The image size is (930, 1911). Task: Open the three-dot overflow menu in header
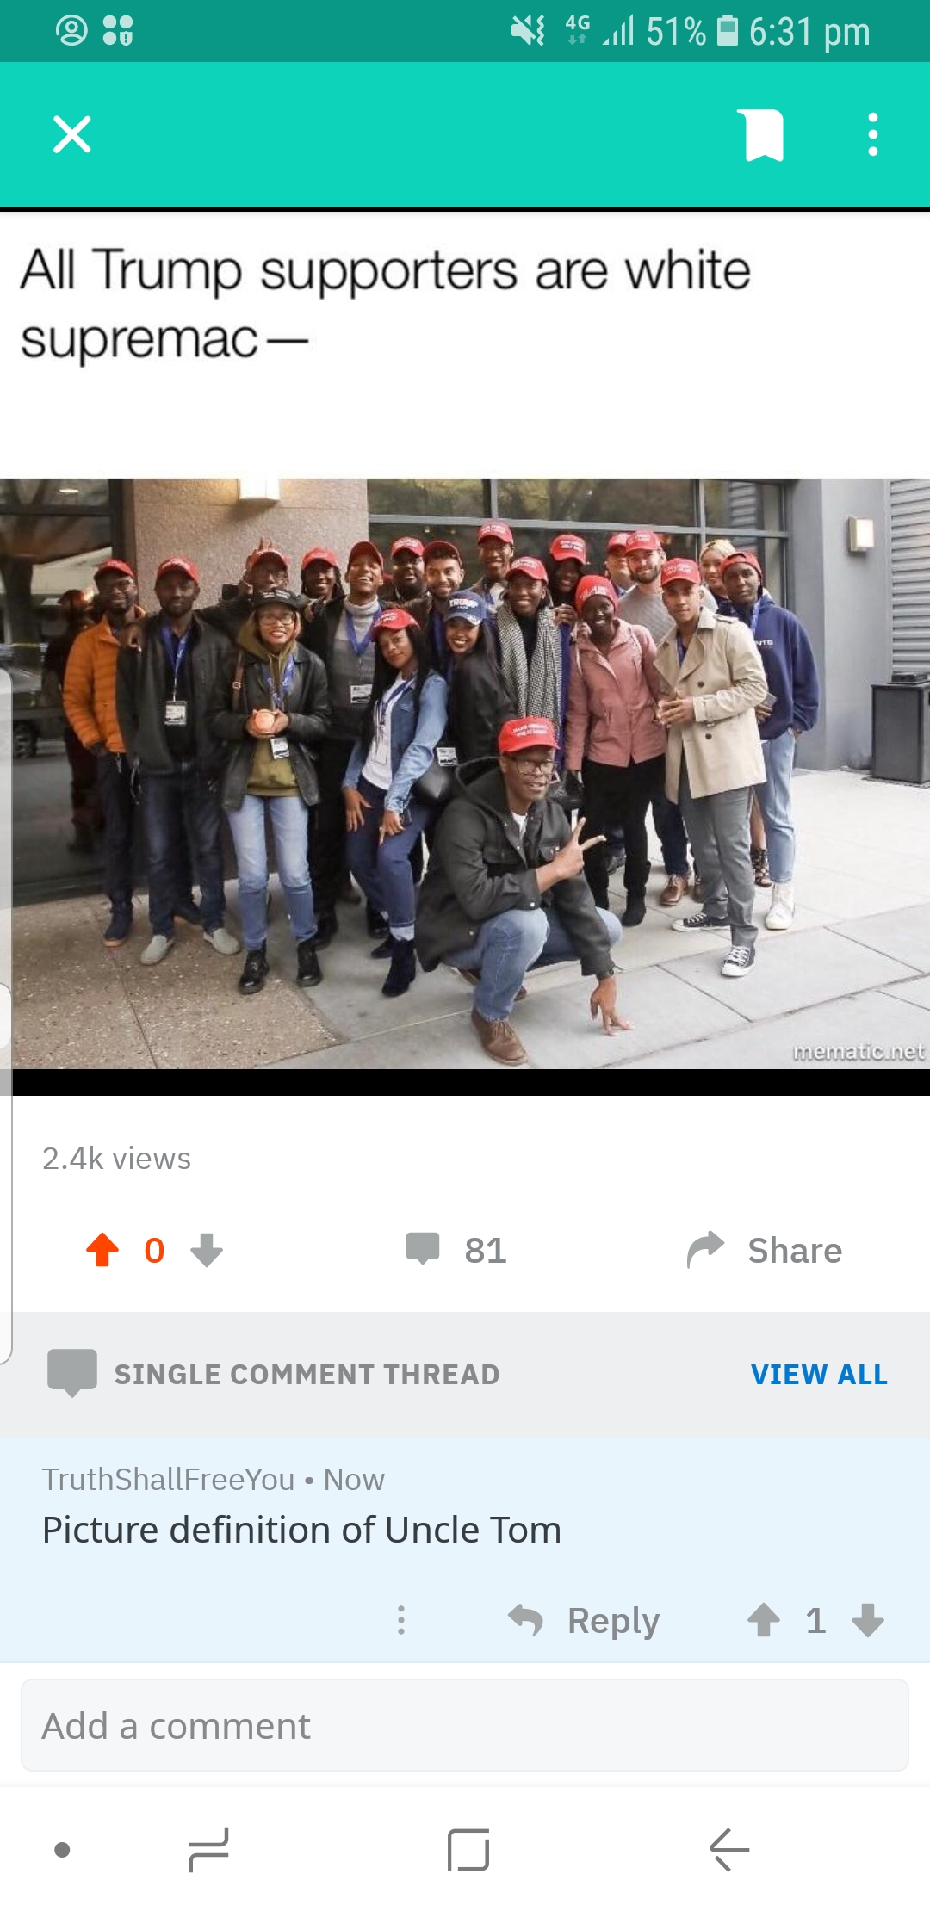[872, 135]
